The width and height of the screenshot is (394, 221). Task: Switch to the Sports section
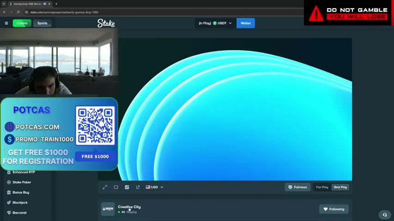42,23
